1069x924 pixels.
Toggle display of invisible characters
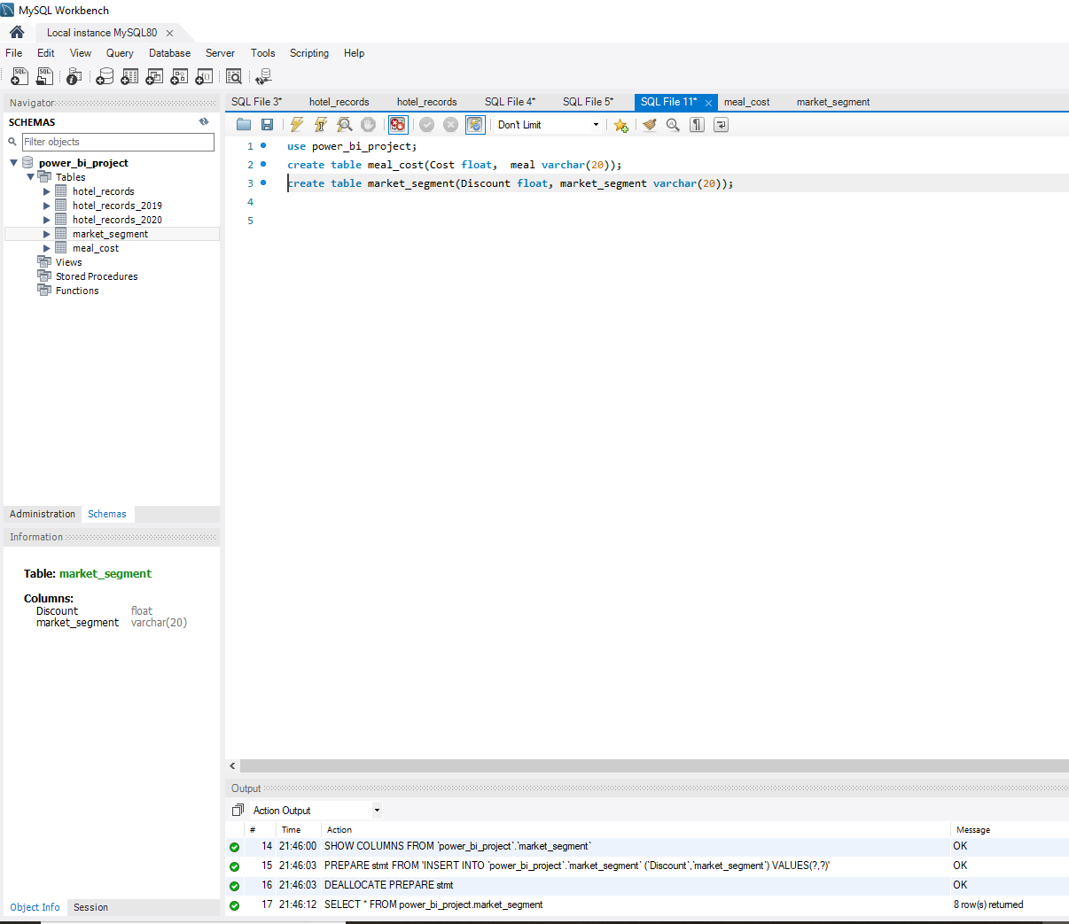click(x=697, y=124)
